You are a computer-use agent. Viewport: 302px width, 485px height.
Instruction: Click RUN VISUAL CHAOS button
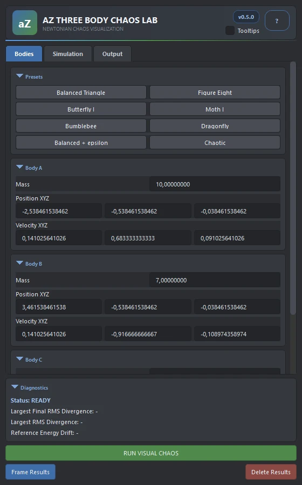click(x=151, y=453)
